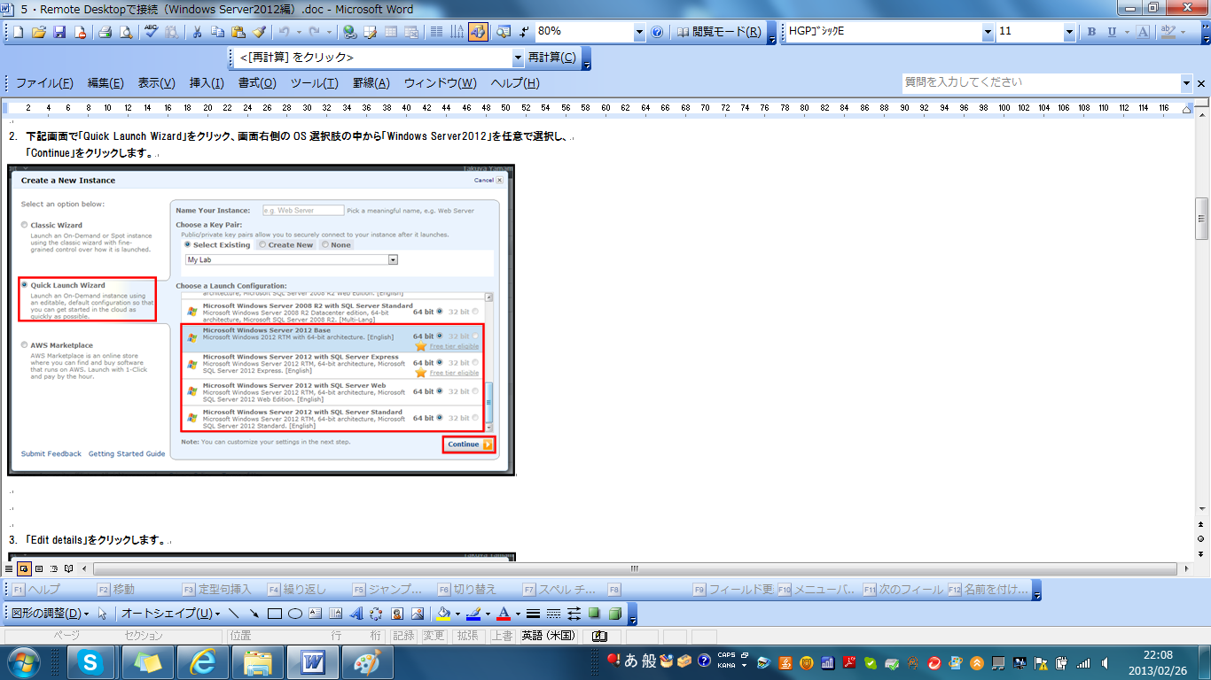The height and width of the screenshot is (680, 1211).
Task: Toggle Bold formatting
Action: (x=1091, y=32)
